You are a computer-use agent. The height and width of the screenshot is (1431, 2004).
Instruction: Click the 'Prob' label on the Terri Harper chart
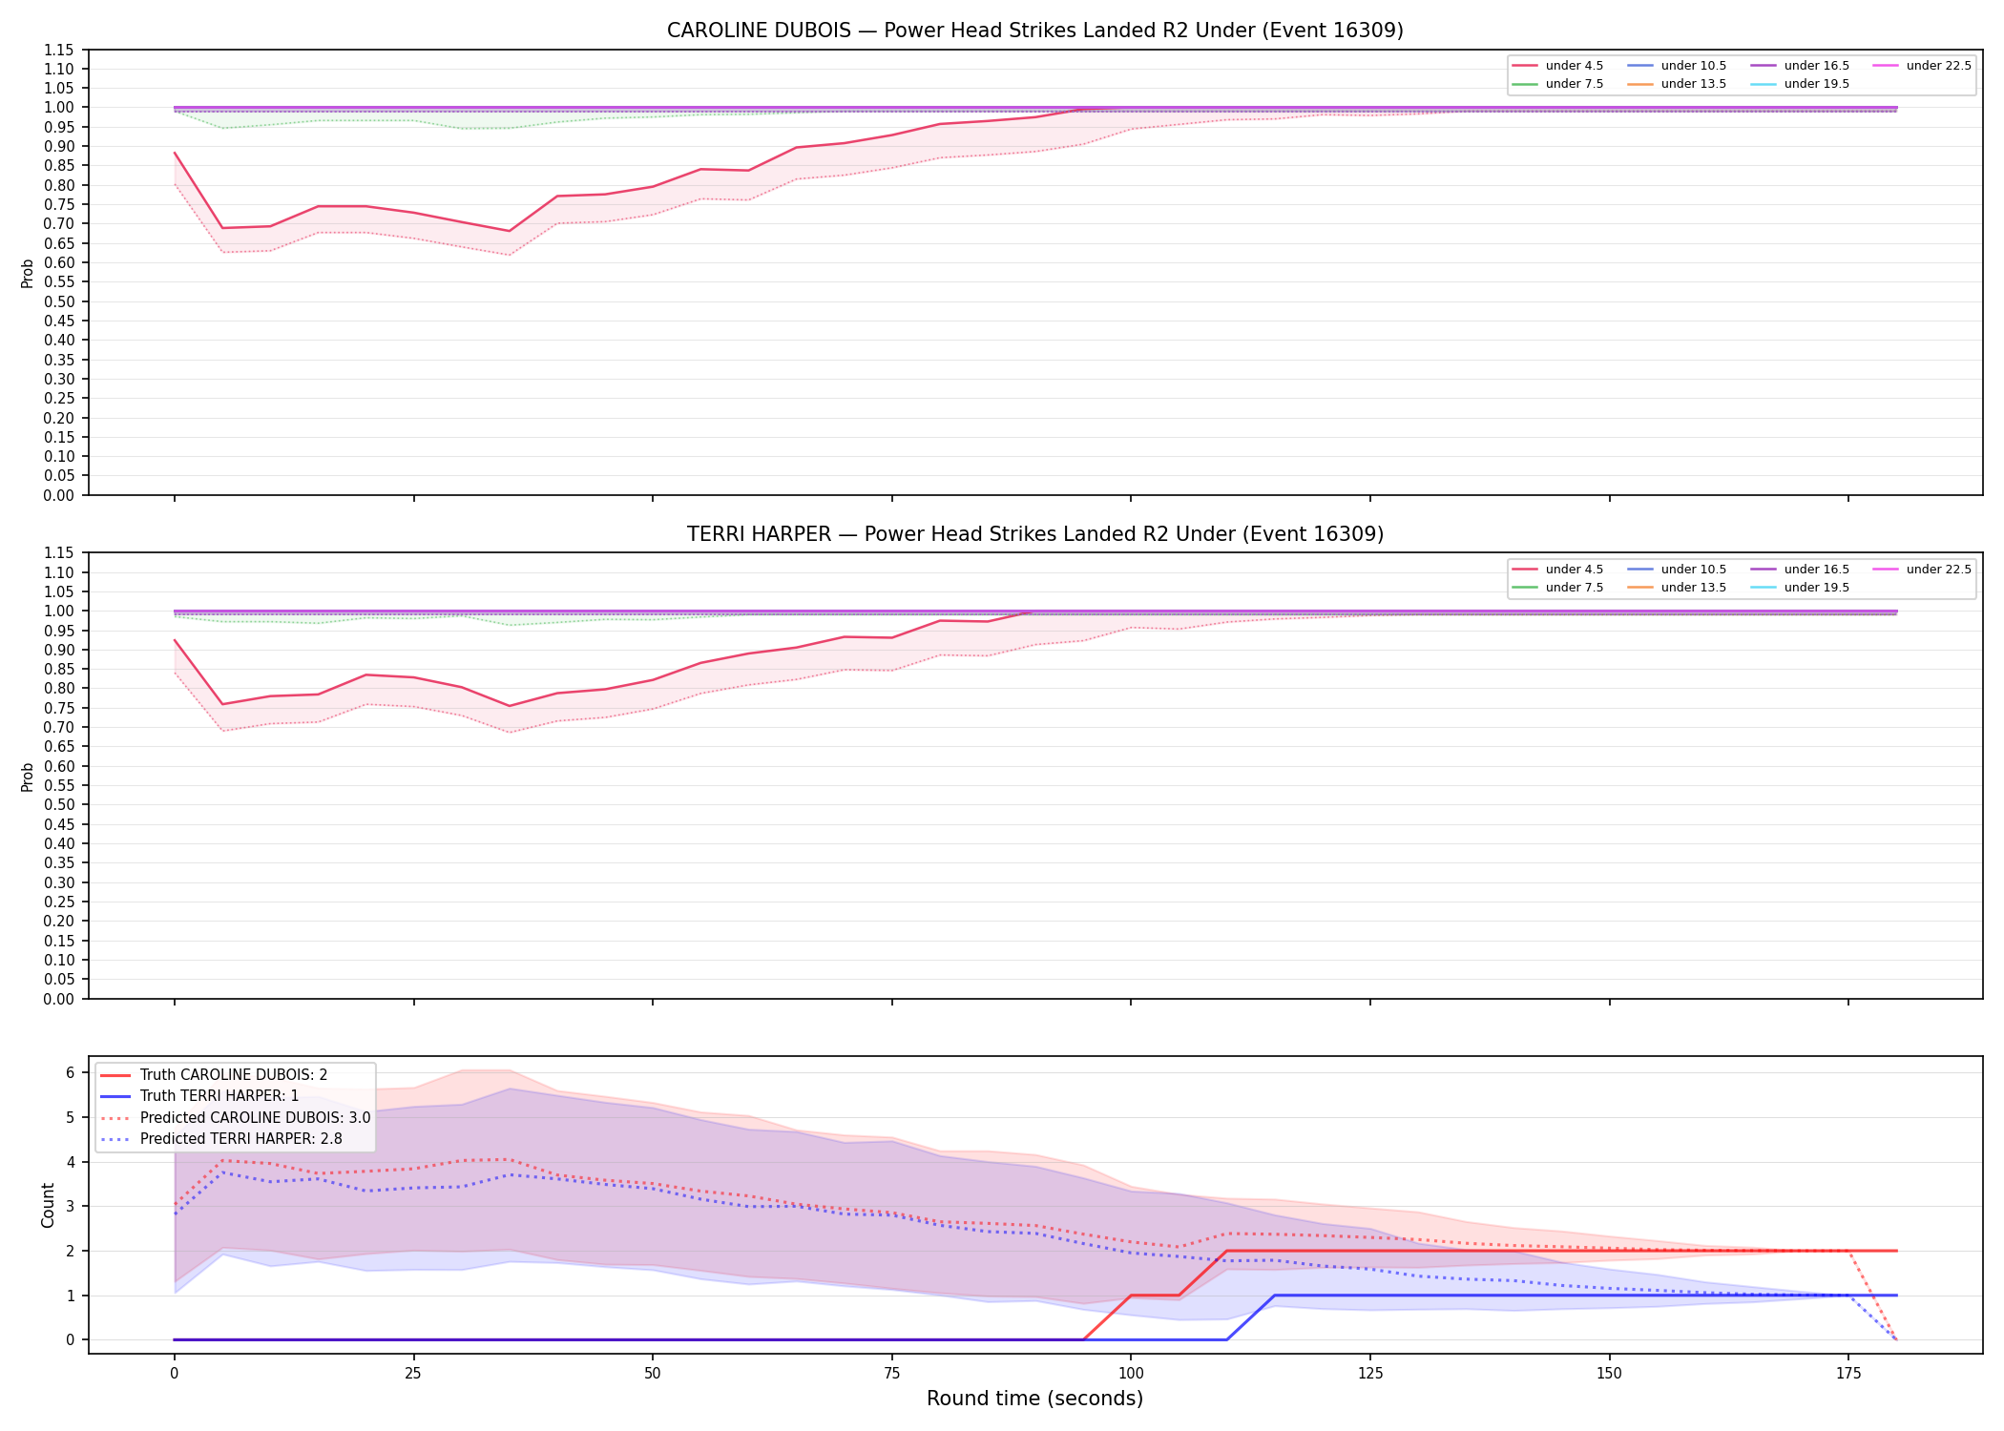[28, 777]
